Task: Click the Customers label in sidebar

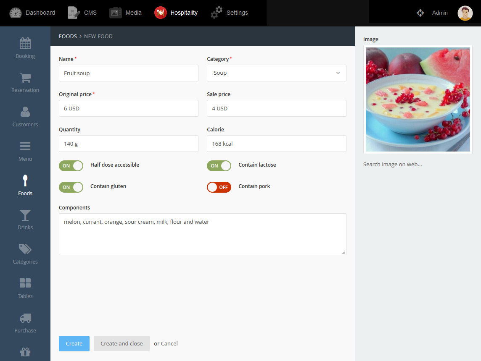Action: click(25, 124)
